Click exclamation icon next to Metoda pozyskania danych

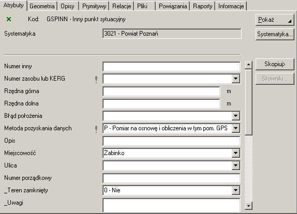coord(96,129)
